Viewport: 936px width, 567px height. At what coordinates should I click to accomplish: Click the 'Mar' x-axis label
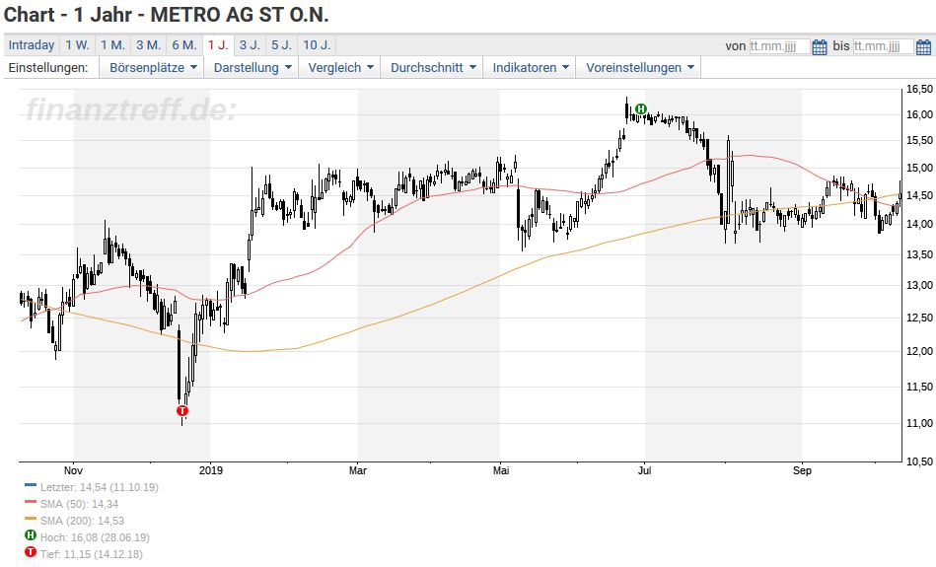coord(358,470)
